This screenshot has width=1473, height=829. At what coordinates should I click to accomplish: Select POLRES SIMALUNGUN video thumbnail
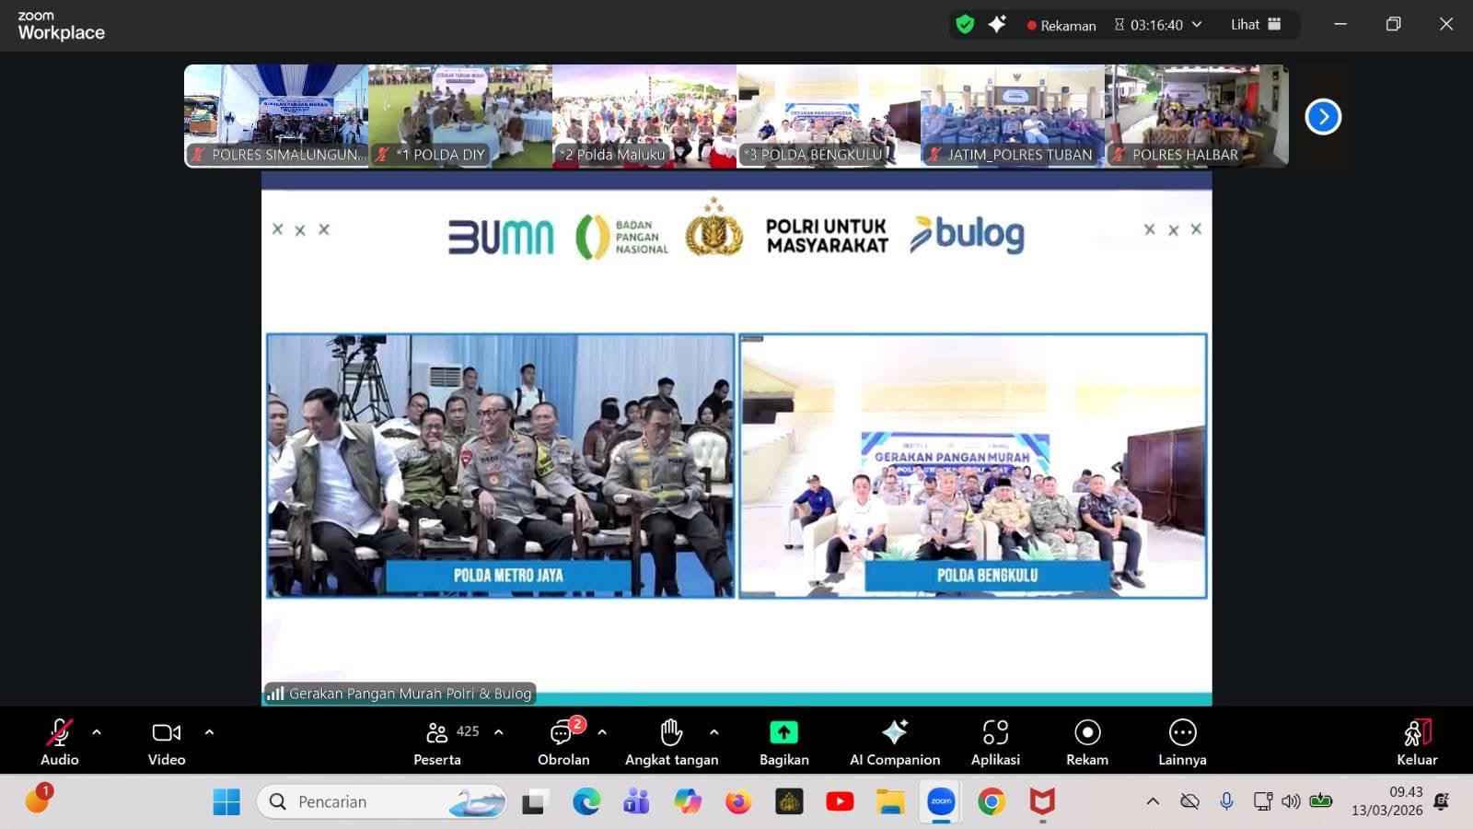[276, 116]
